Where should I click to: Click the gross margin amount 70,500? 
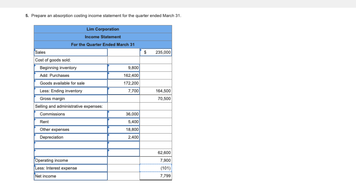155,98
